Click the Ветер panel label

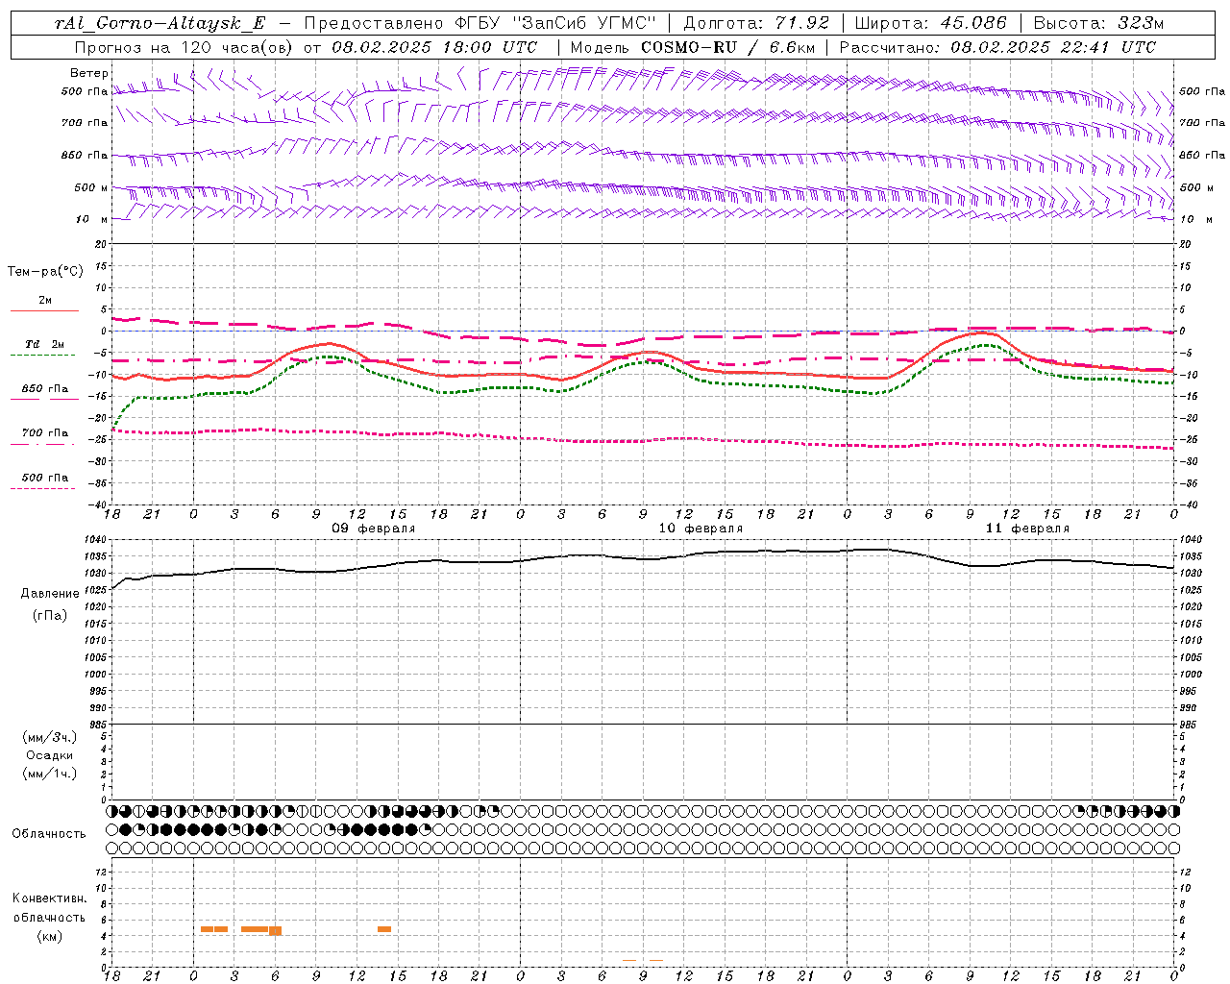click(x=89, y=73)
